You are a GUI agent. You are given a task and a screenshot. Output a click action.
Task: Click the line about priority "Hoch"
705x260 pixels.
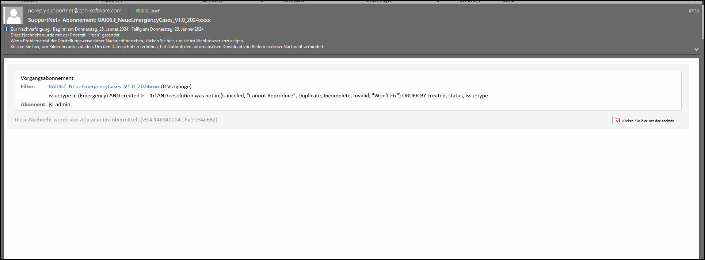click(x=65, y=35)
